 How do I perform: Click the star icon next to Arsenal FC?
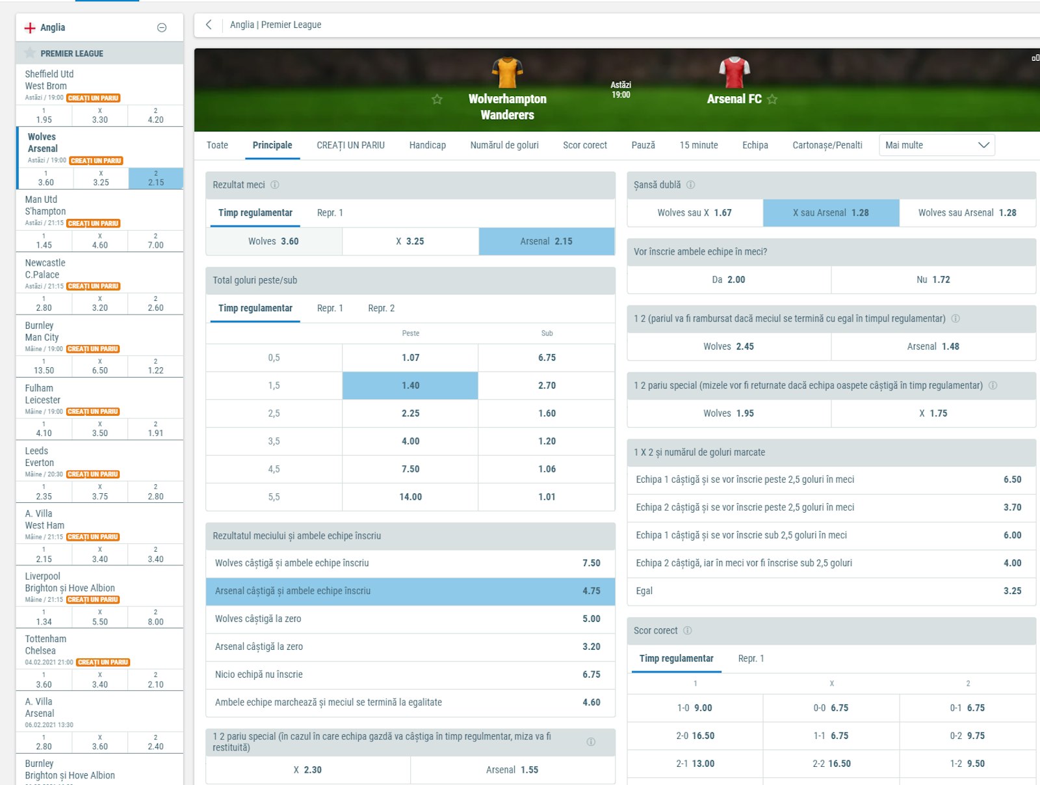[772, 99]
